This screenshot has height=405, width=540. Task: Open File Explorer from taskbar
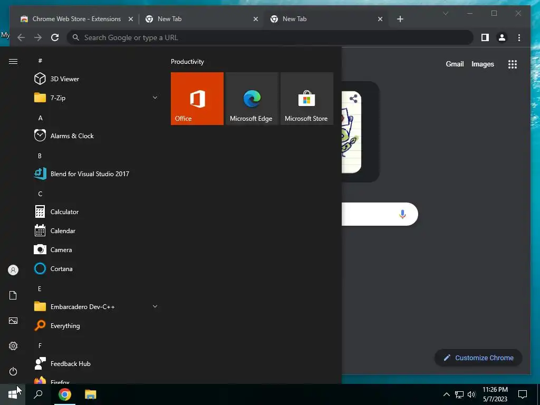click(91, 394)
